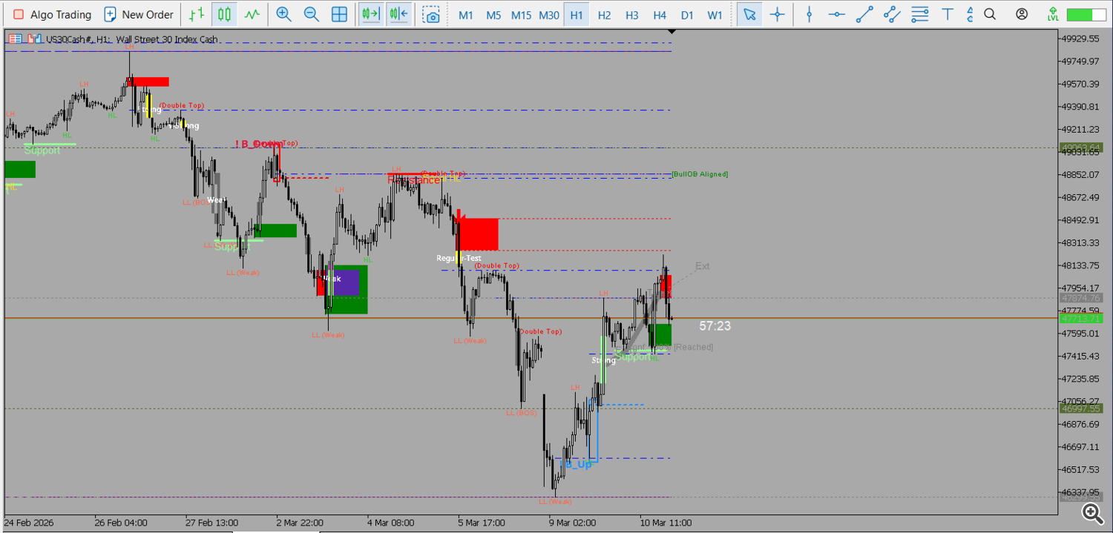
Task: Take a chart screenshot with the camera icon
Action: 433,14
